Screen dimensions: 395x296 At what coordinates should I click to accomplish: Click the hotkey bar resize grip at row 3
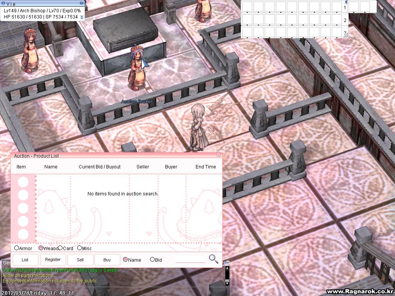click(346, 35)
